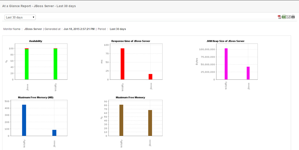Click the Availability chart title
299x150 pixels.
pos(36,41)
